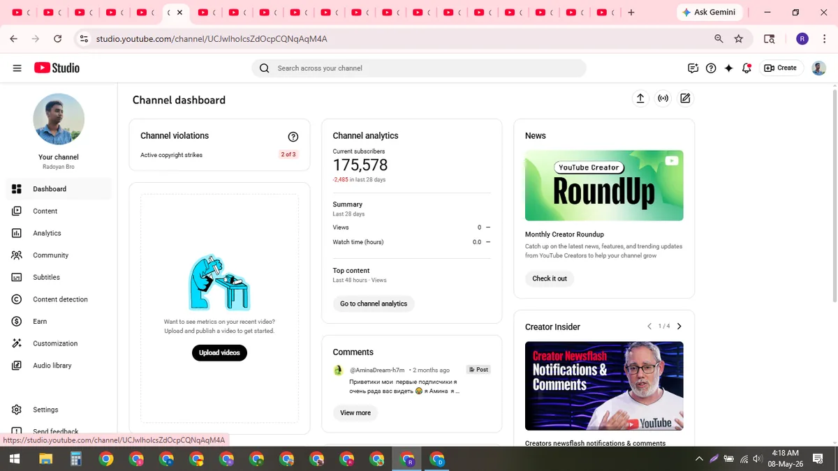Open the account avatar in Studio header

click(818, 68)
